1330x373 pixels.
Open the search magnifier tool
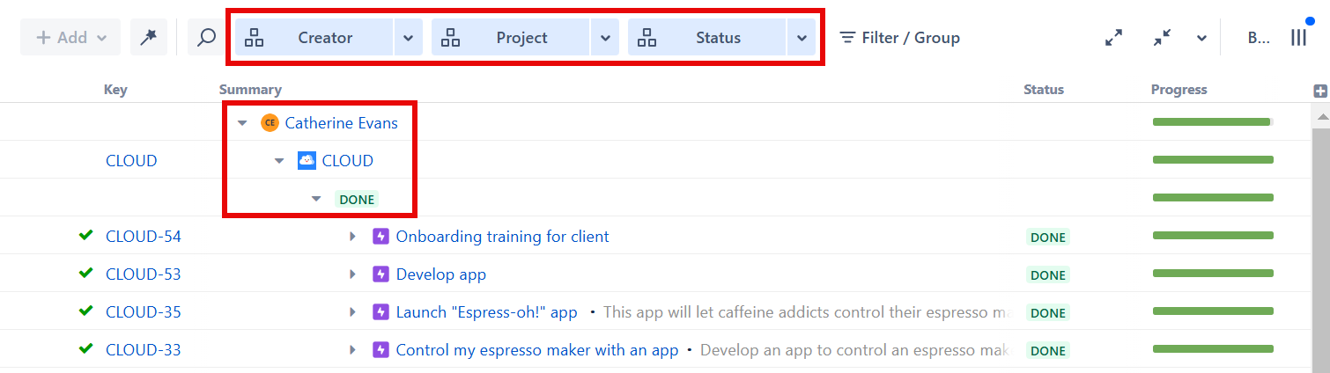click(206, 38)
